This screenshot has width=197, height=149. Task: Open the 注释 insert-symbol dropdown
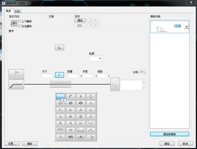tap(143, 72)
